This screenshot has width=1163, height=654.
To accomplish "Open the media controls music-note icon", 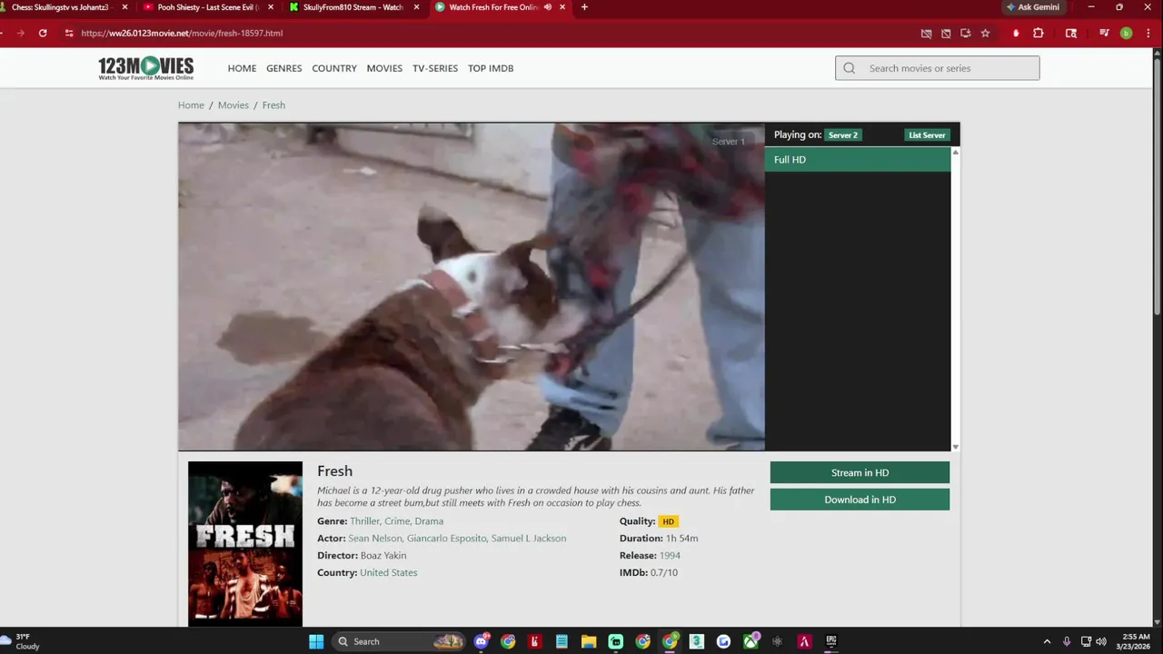I will [1104, 34].
